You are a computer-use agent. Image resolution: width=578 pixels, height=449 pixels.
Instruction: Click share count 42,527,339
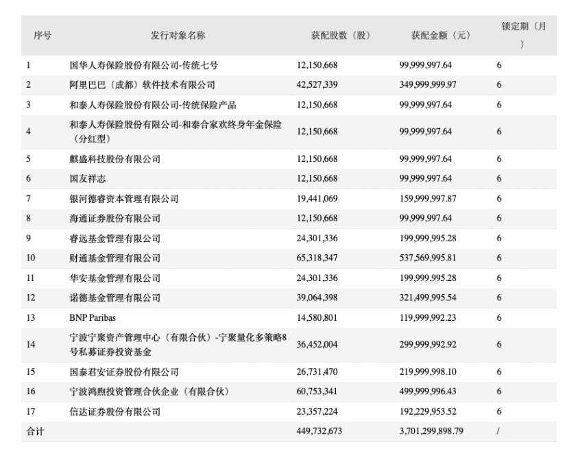point(317,85)
